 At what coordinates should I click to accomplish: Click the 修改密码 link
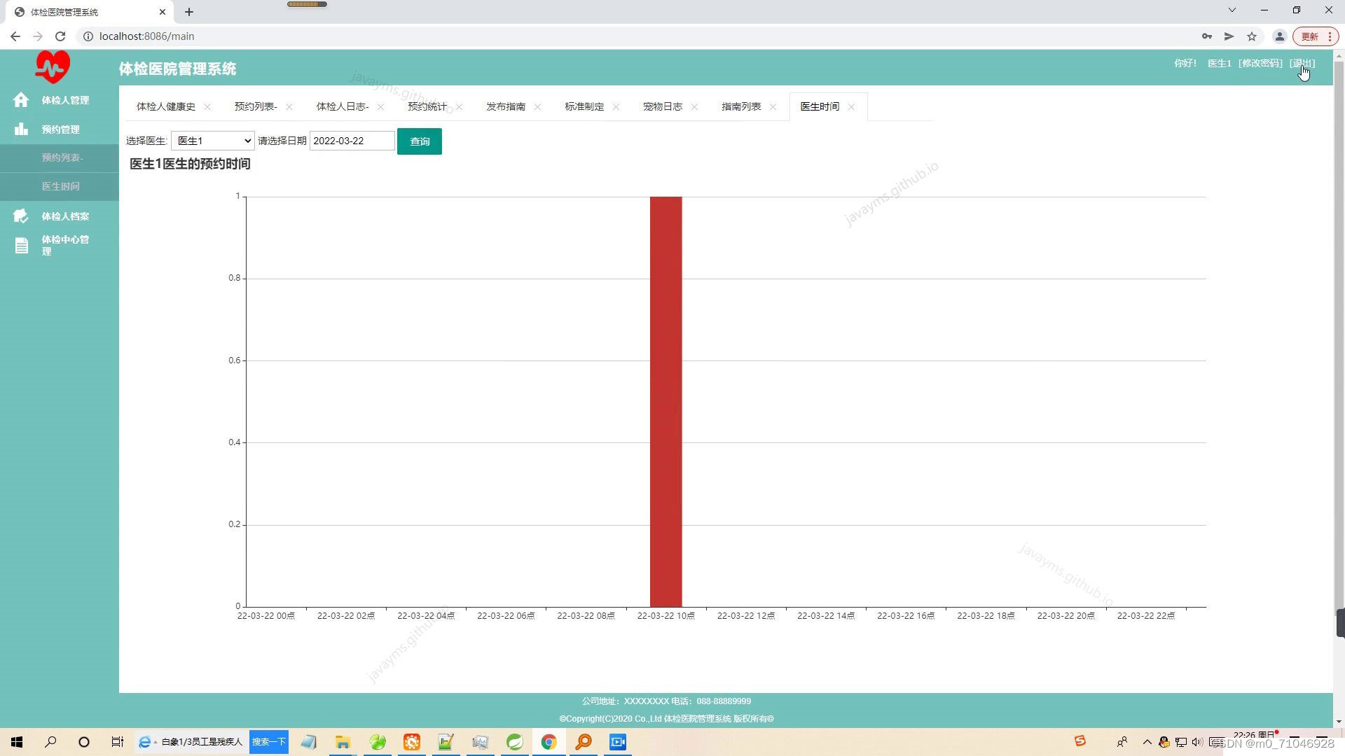coord(1260,63)
